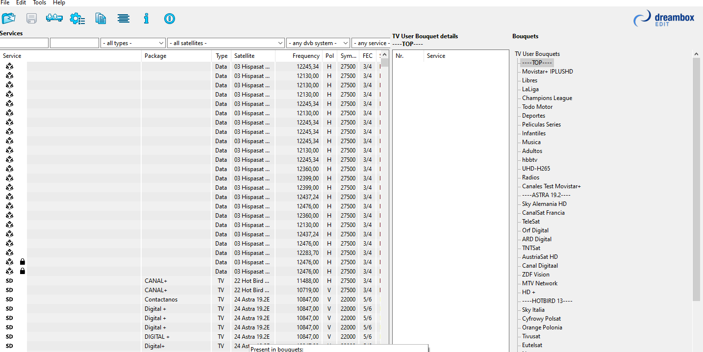Open the 'any dvb system' dropdown
The image size is (703, 352).
pyautogui.click(x=318, y=43)
